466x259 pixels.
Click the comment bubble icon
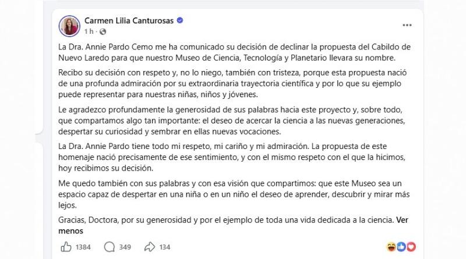tap(110, 247)
